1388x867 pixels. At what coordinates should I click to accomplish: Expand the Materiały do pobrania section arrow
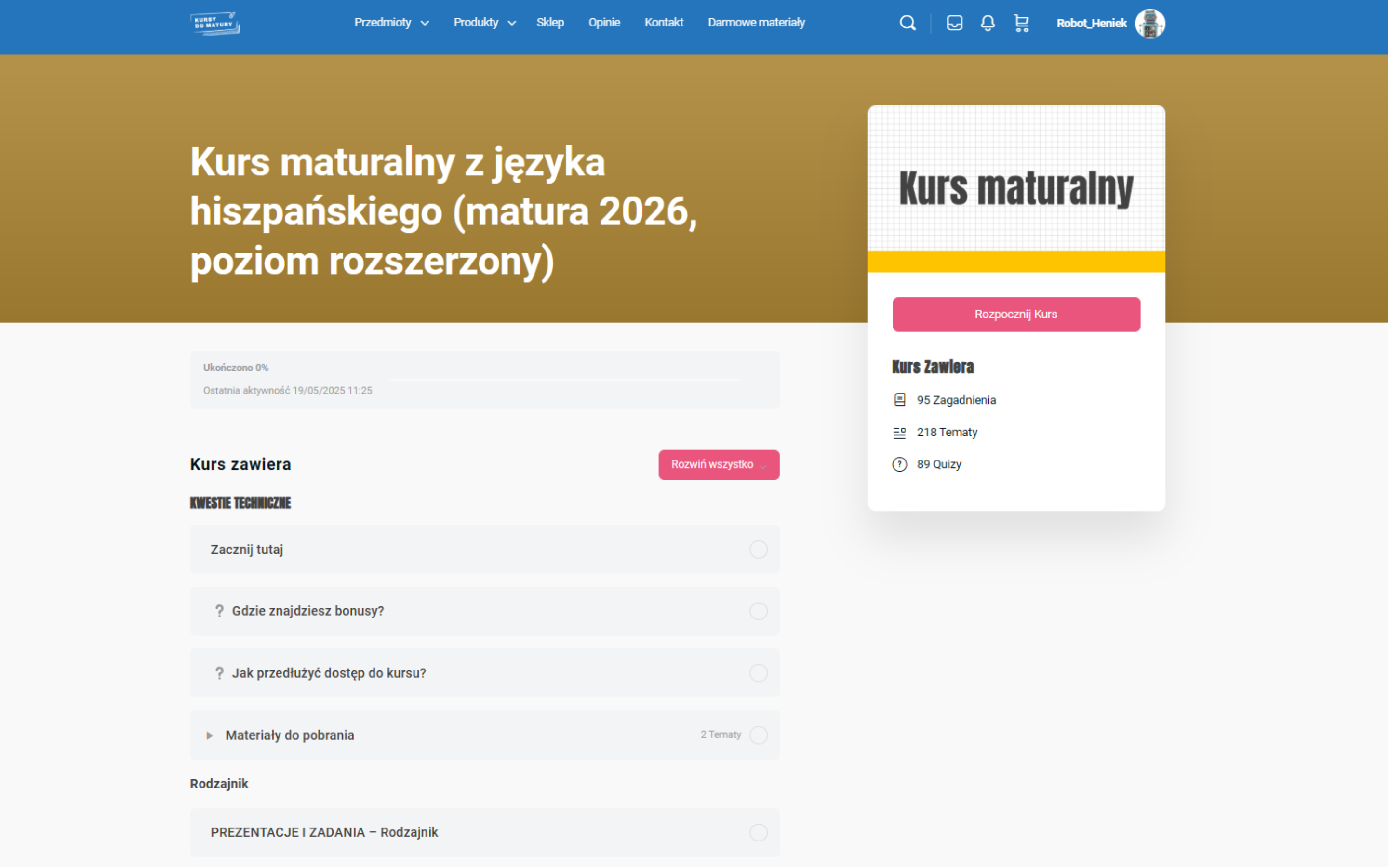point(209,735)
